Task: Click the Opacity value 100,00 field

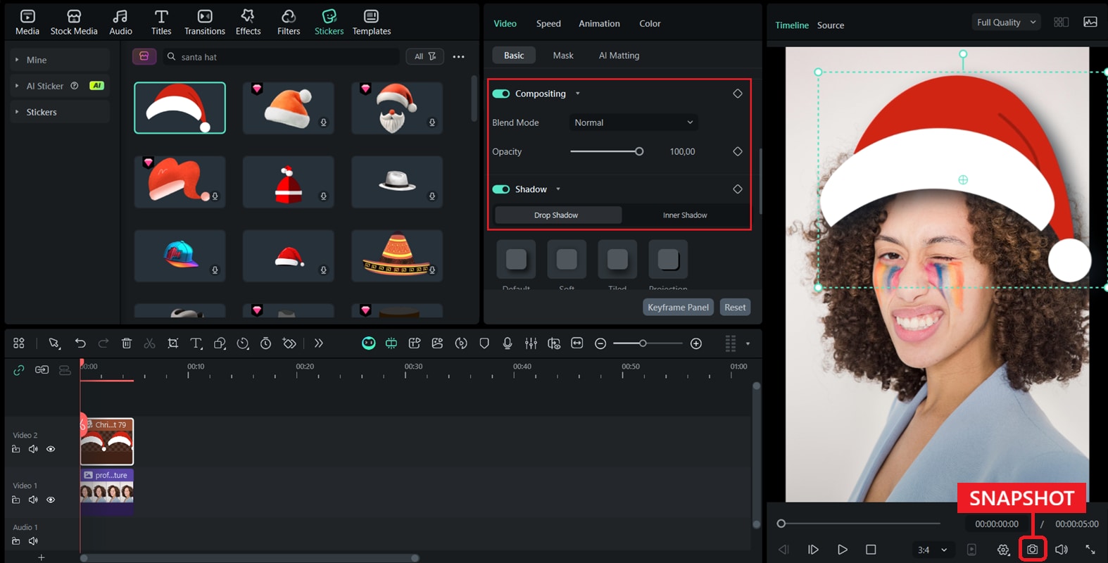Action: pyautogui.click(x=682, y=151)
